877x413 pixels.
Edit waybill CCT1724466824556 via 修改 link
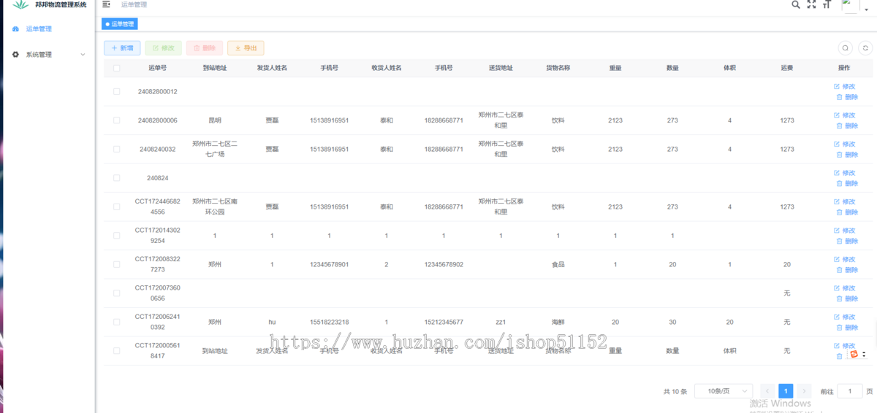845,201
